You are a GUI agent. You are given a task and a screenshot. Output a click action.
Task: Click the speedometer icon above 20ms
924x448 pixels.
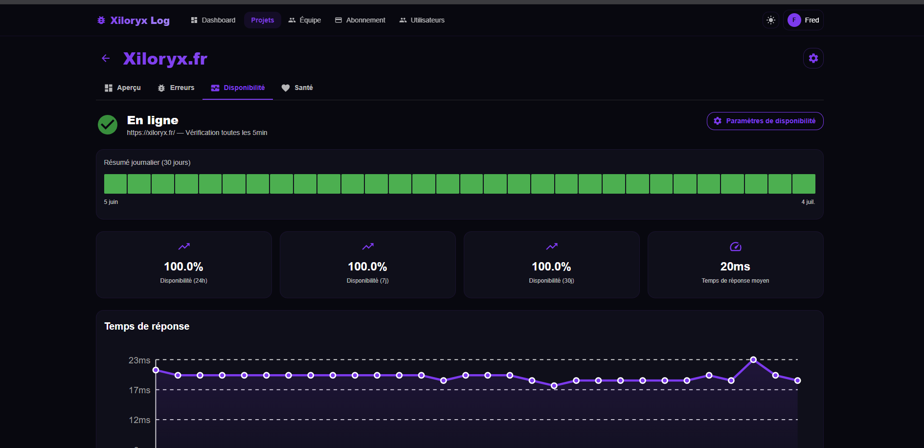(736, 246)
